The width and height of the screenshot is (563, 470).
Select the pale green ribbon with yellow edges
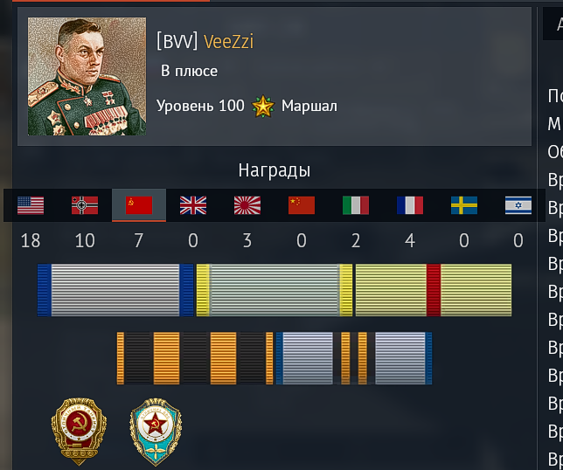[275, 290]
